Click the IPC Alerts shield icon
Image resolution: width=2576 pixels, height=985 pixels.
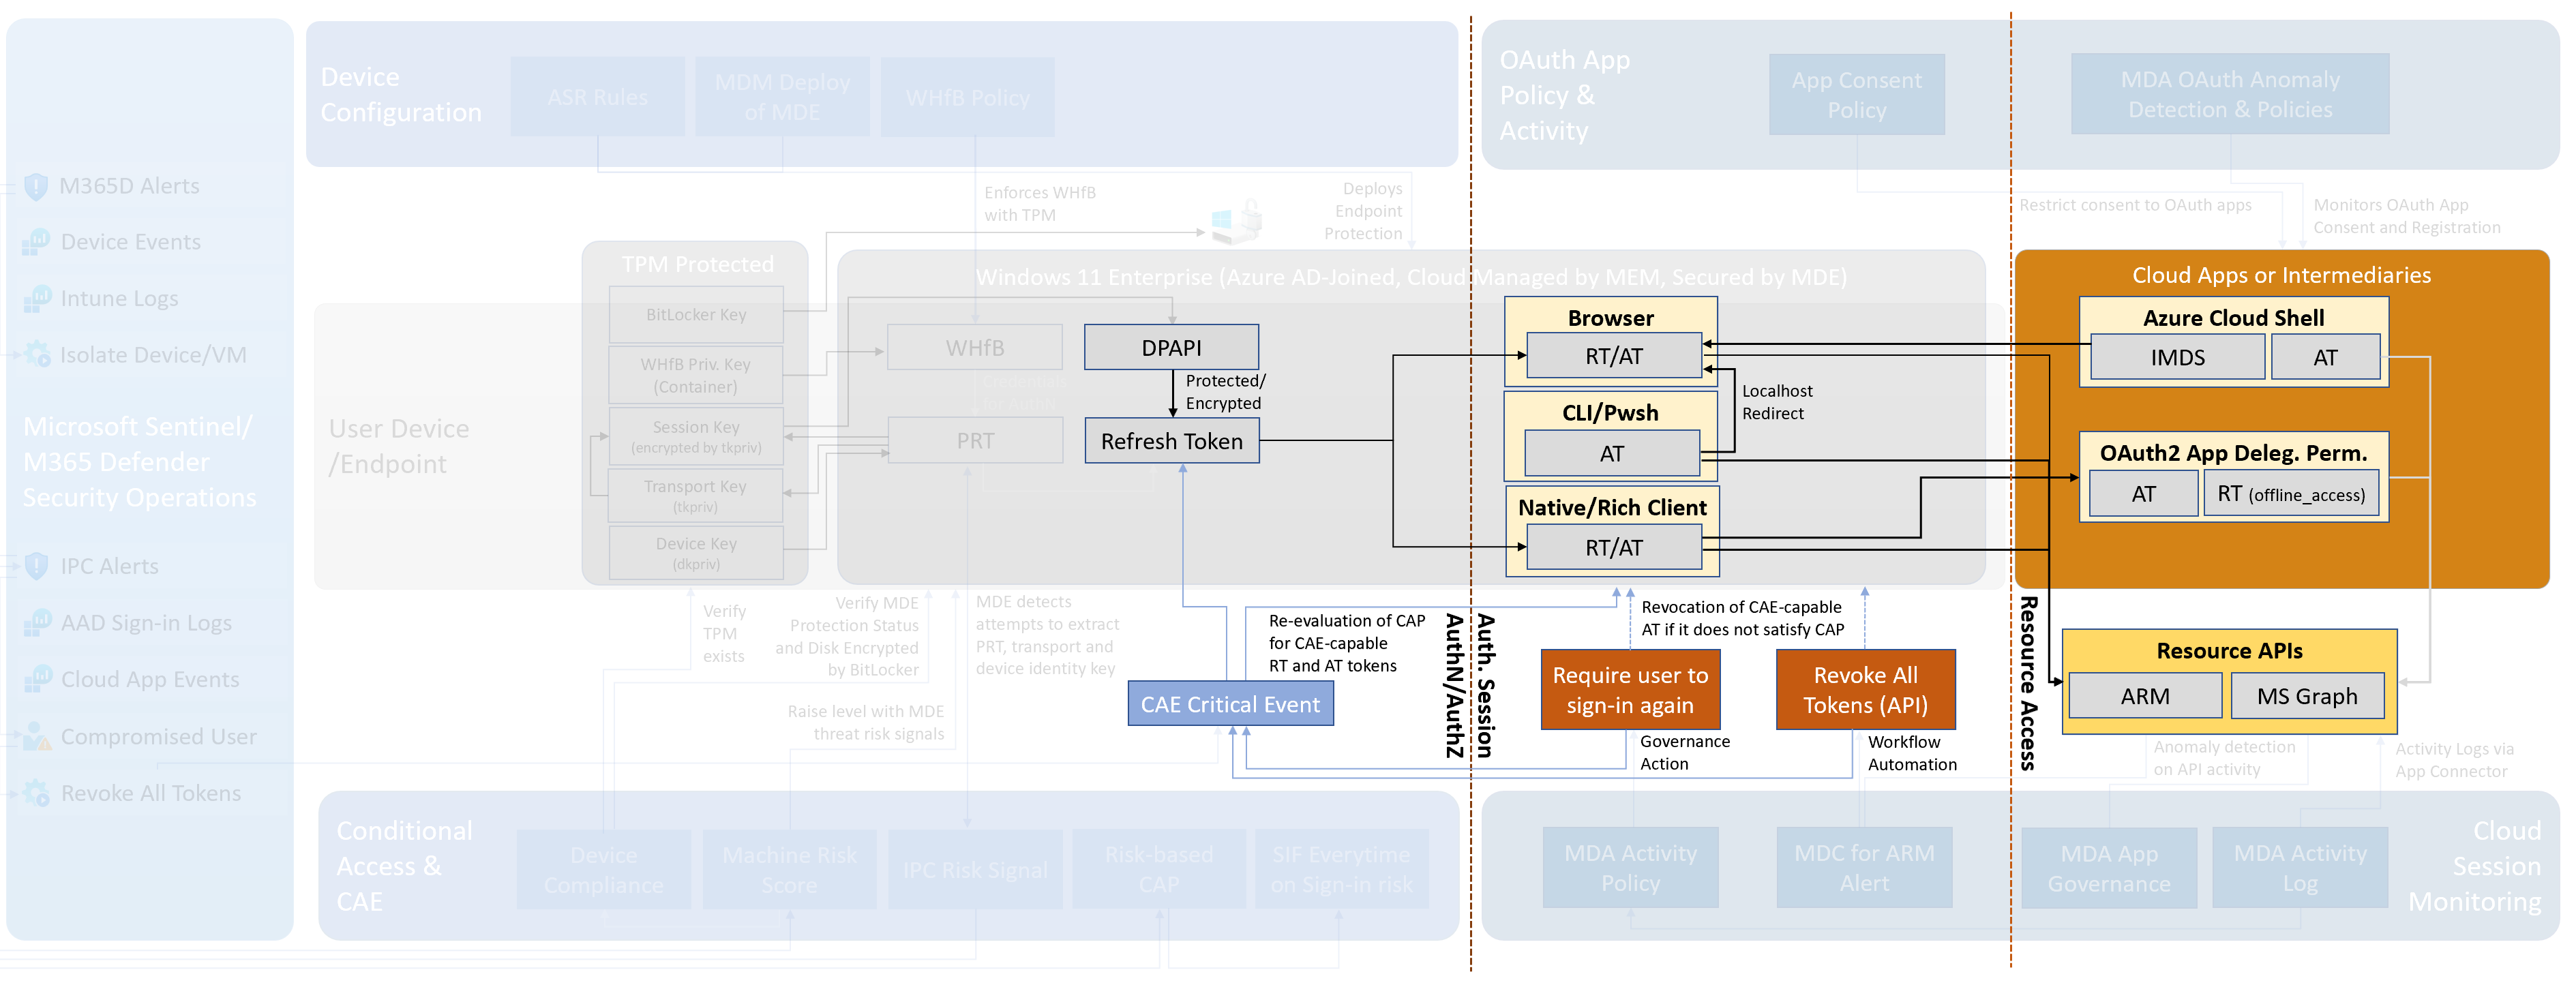click(x=37, y=566)
